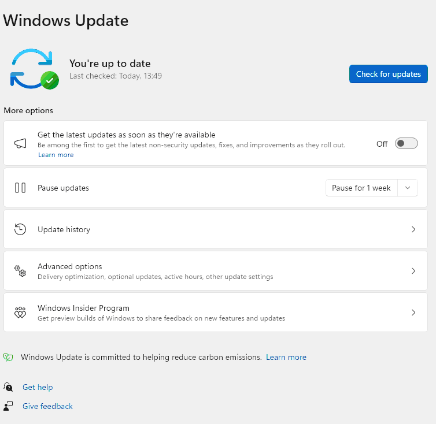This screenshot has width=436, height=424.
Task: Click the 'Get the latest updates as soon' heading
Action: pos(127,135)
